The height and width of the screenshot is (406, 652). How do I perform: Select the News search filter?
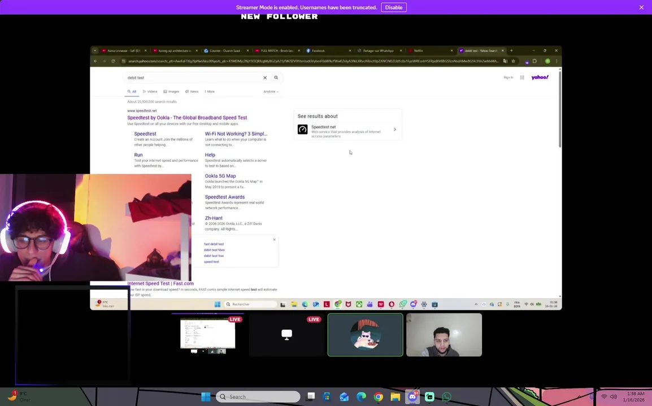point(192,91)
